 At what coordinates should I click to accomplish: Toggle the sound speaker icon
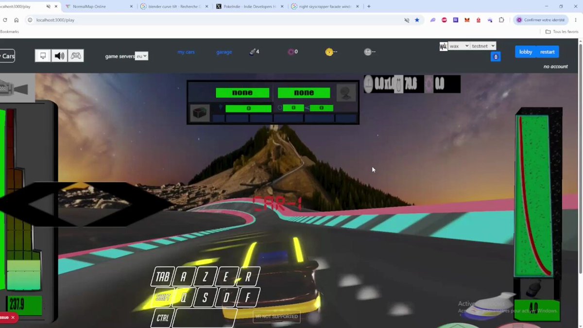tap(59, 56)
